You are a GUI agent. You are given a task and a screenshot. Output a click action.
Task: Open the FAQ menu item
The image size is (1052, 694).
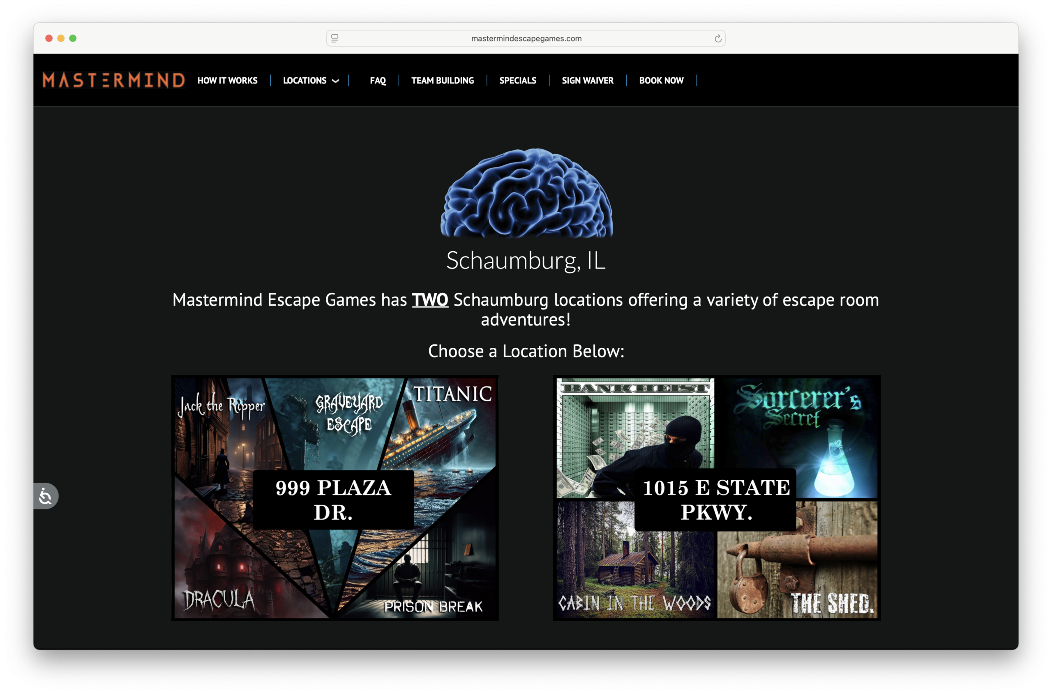377,81
